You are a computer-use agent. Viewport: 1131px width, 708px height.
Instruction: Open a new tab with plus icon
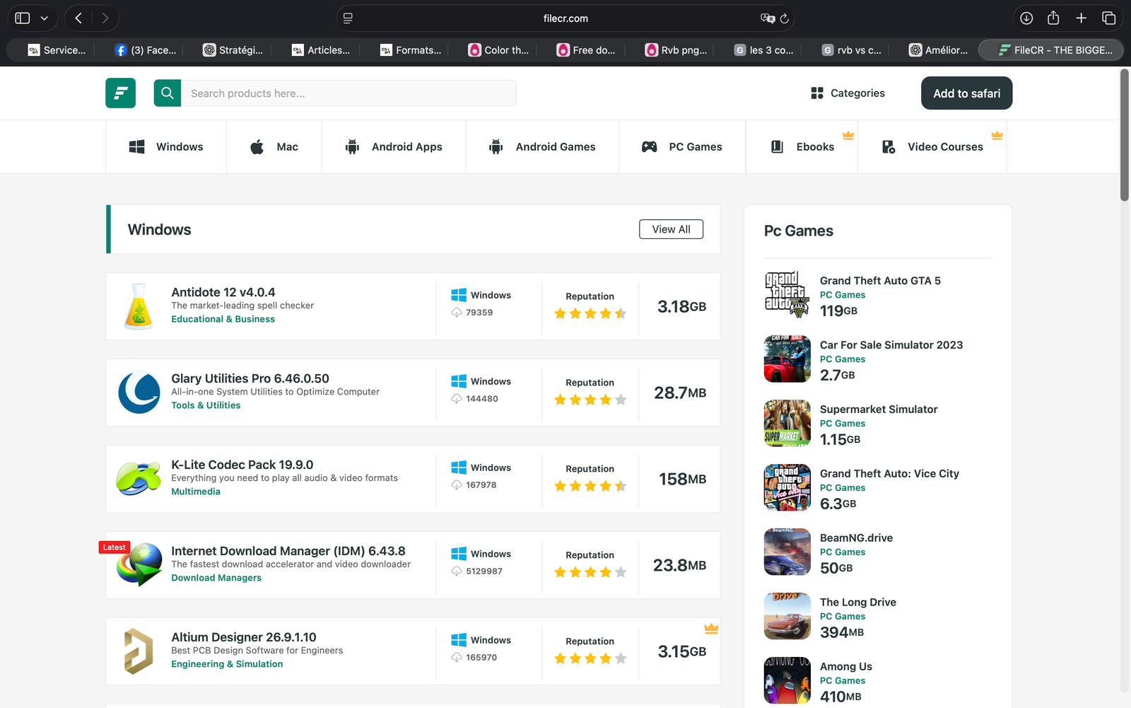tap(1081, 18)
